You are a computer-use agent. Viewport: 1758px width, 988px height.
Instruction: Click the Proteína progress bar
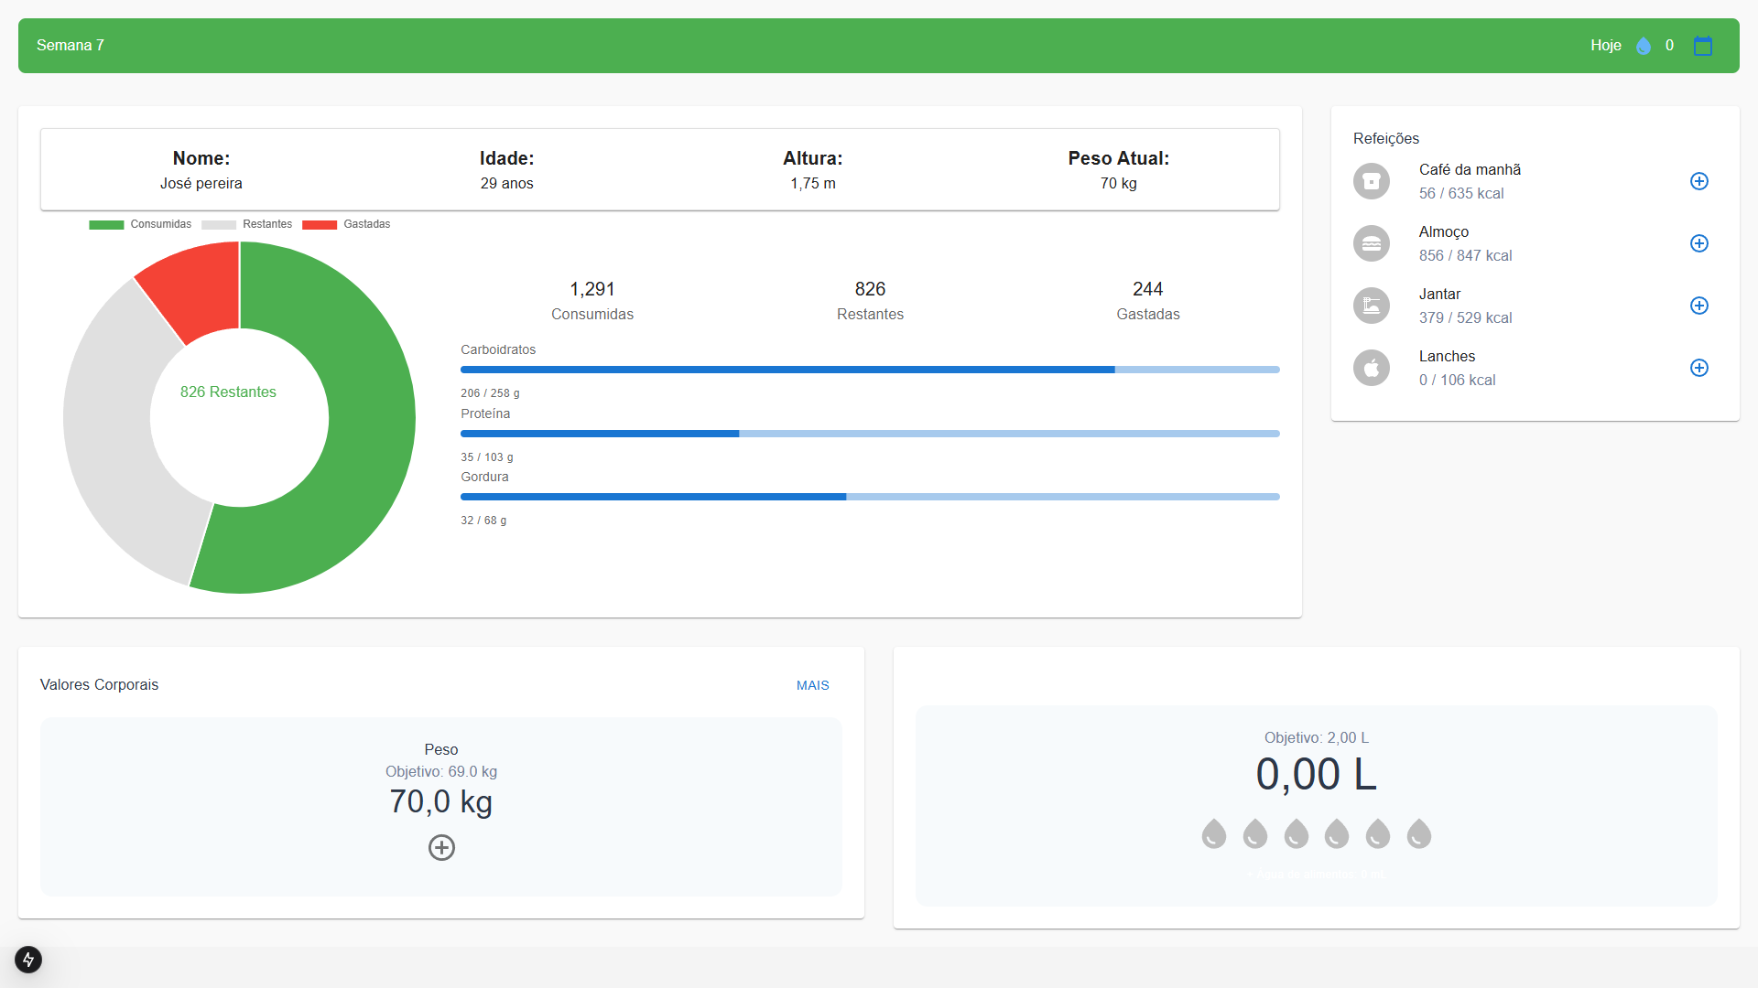click(870, 433)
